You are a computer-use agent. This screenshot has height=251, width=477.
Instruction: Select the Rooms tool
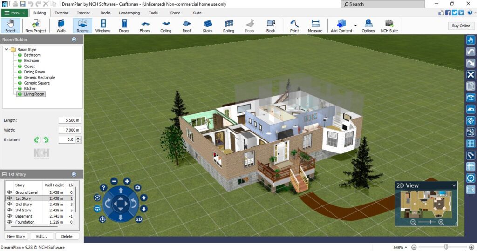(x=82, y=26)
